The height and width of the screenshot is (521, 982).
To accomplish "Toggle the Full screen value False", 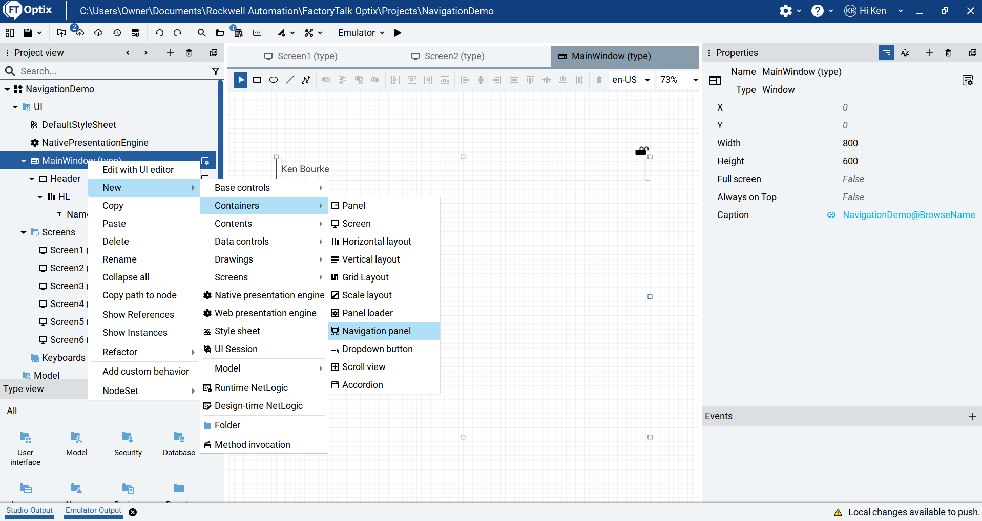I will [x=853, y=179].
